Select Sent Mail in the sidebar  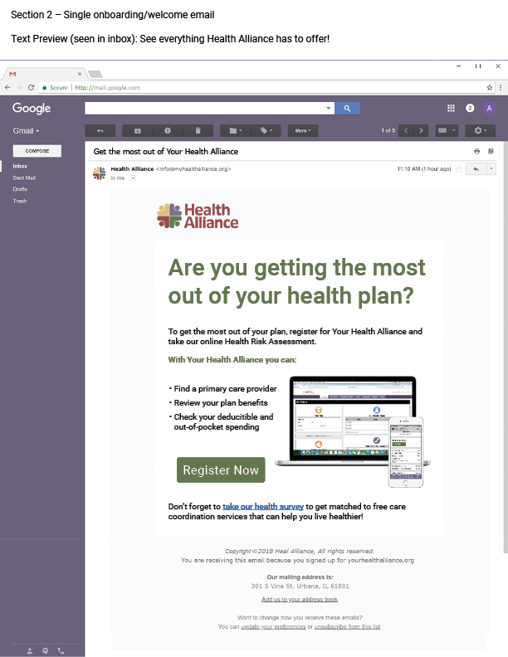pos(24,178)
